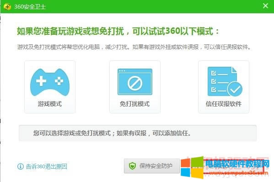Click the Windows logo watermark
The width and height of the screenshot is (274, 182).
click(x=192, y=168)
